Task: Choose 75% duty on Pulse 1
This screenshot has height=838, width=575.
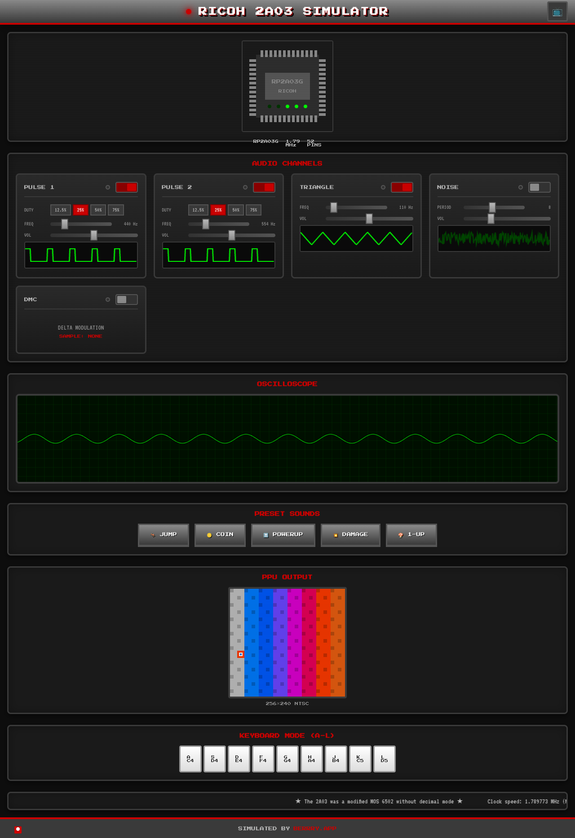Action: pos(116,210)
